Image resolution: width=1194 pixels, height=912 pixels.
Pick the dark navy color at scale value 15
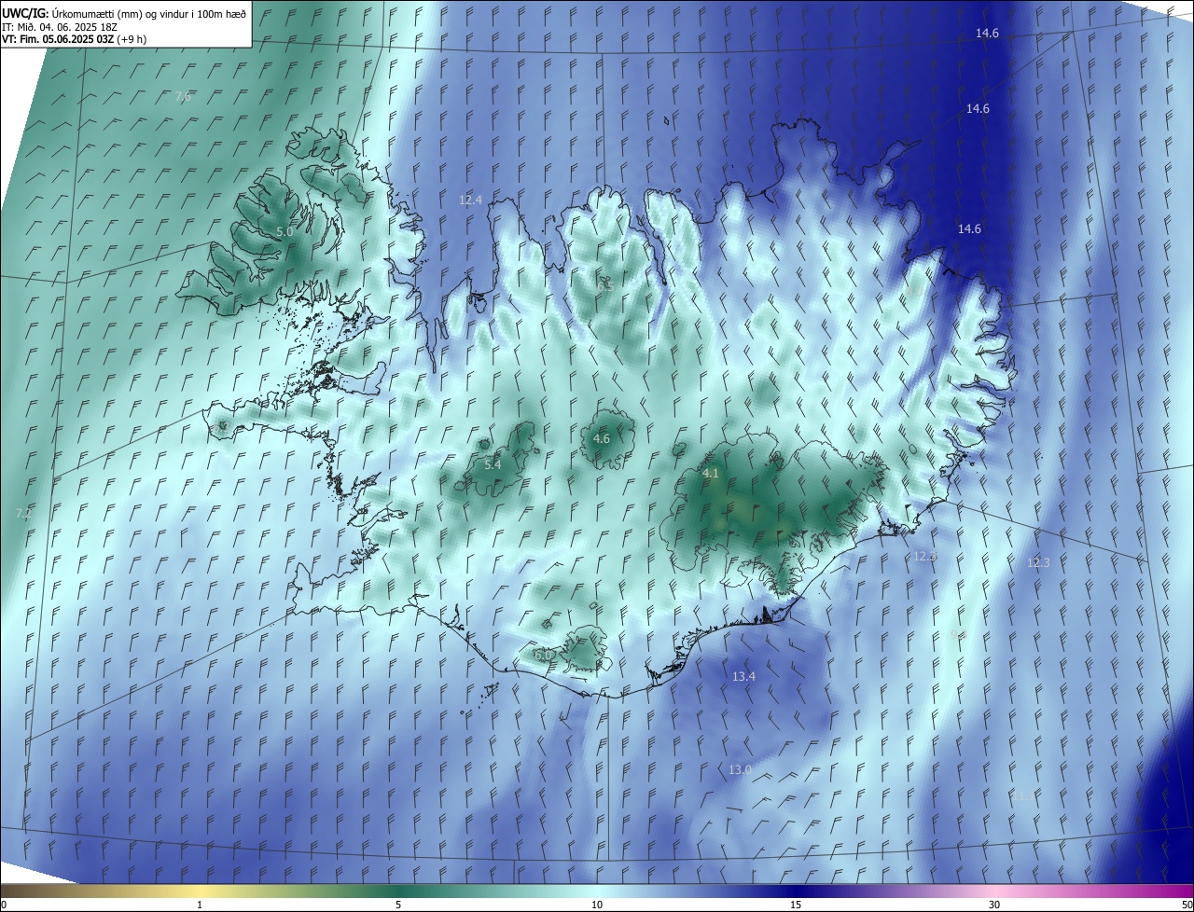click(x=796, y=891)
